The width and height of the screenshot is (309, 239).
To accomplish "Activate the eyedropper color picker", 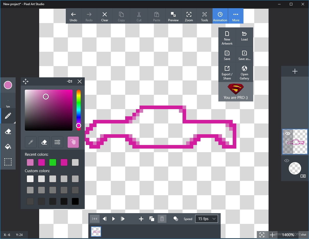I will coord(31,142).
